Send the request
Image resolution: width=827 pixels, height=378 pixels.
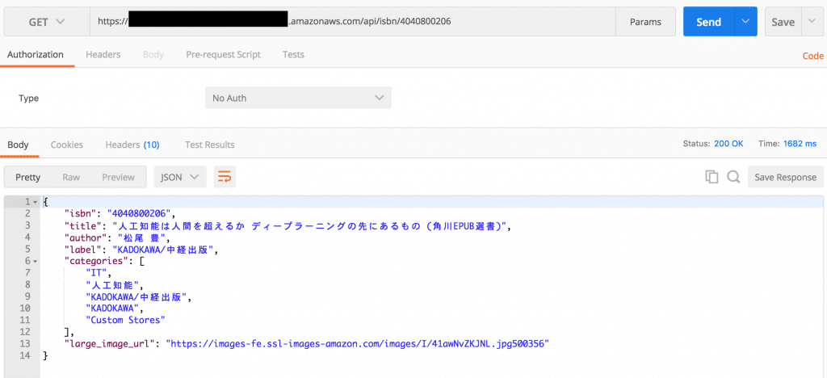708,22
